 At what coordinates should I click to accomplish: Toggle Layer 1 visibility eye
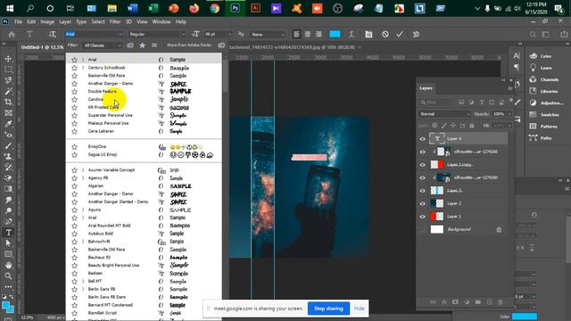coord(422,217)
